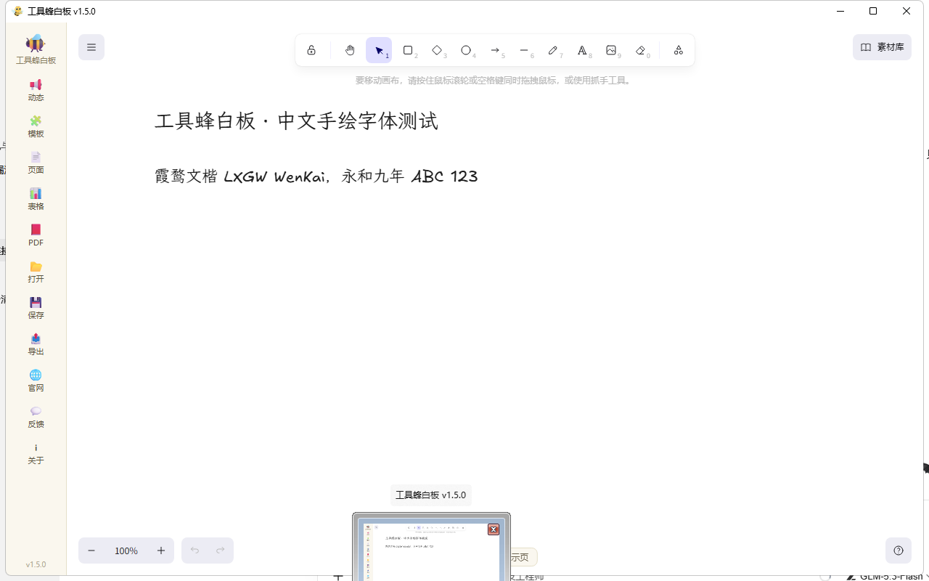Open 表格 table in the sidebar
Image resolution: width=929 pixels, height=581 pixels.
tap(36, 199)
